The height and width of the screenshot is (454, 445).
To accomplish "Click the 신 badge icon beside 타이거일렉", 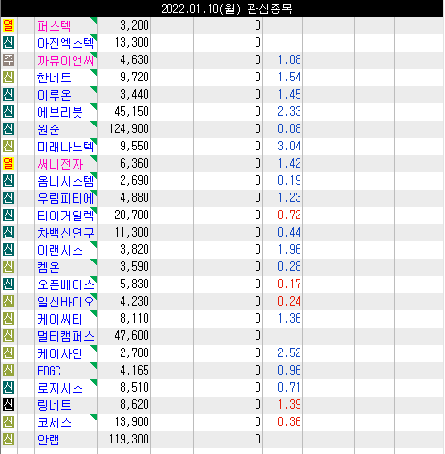I will point(9,216).
